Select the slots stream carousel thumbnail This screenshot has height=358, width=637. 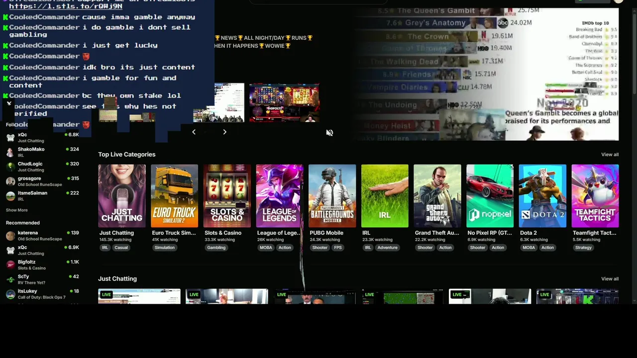coord(284,102)
